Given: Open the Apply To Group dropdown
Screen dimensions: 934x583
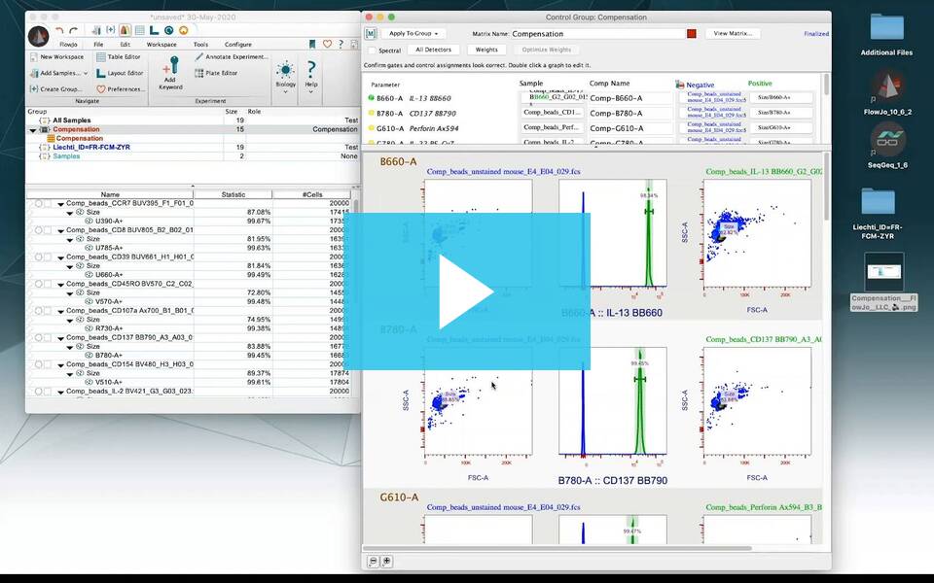Looking at the screenshot, I should click(413, 33).
